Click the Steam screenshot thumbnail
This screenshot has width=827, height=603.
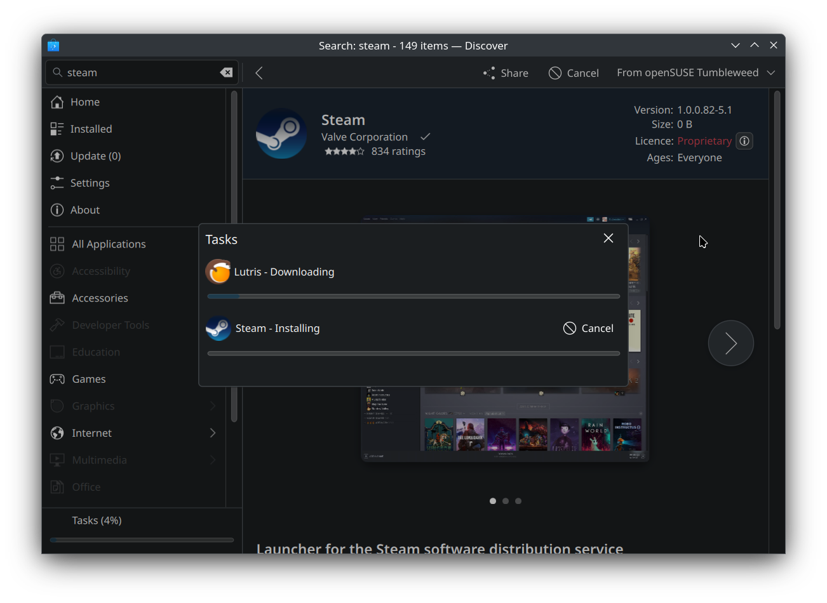(x=505, y=338)
